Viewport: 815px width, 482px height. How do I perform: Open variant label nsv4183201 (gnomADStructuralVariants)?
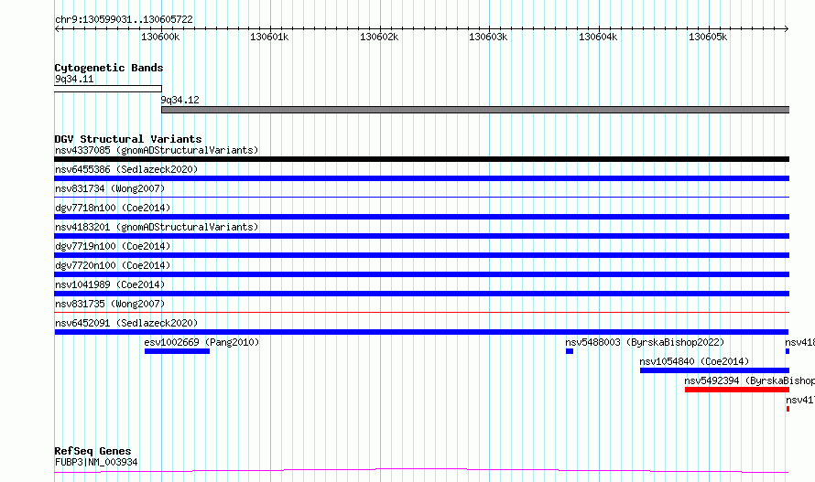(x=157, y=227)
